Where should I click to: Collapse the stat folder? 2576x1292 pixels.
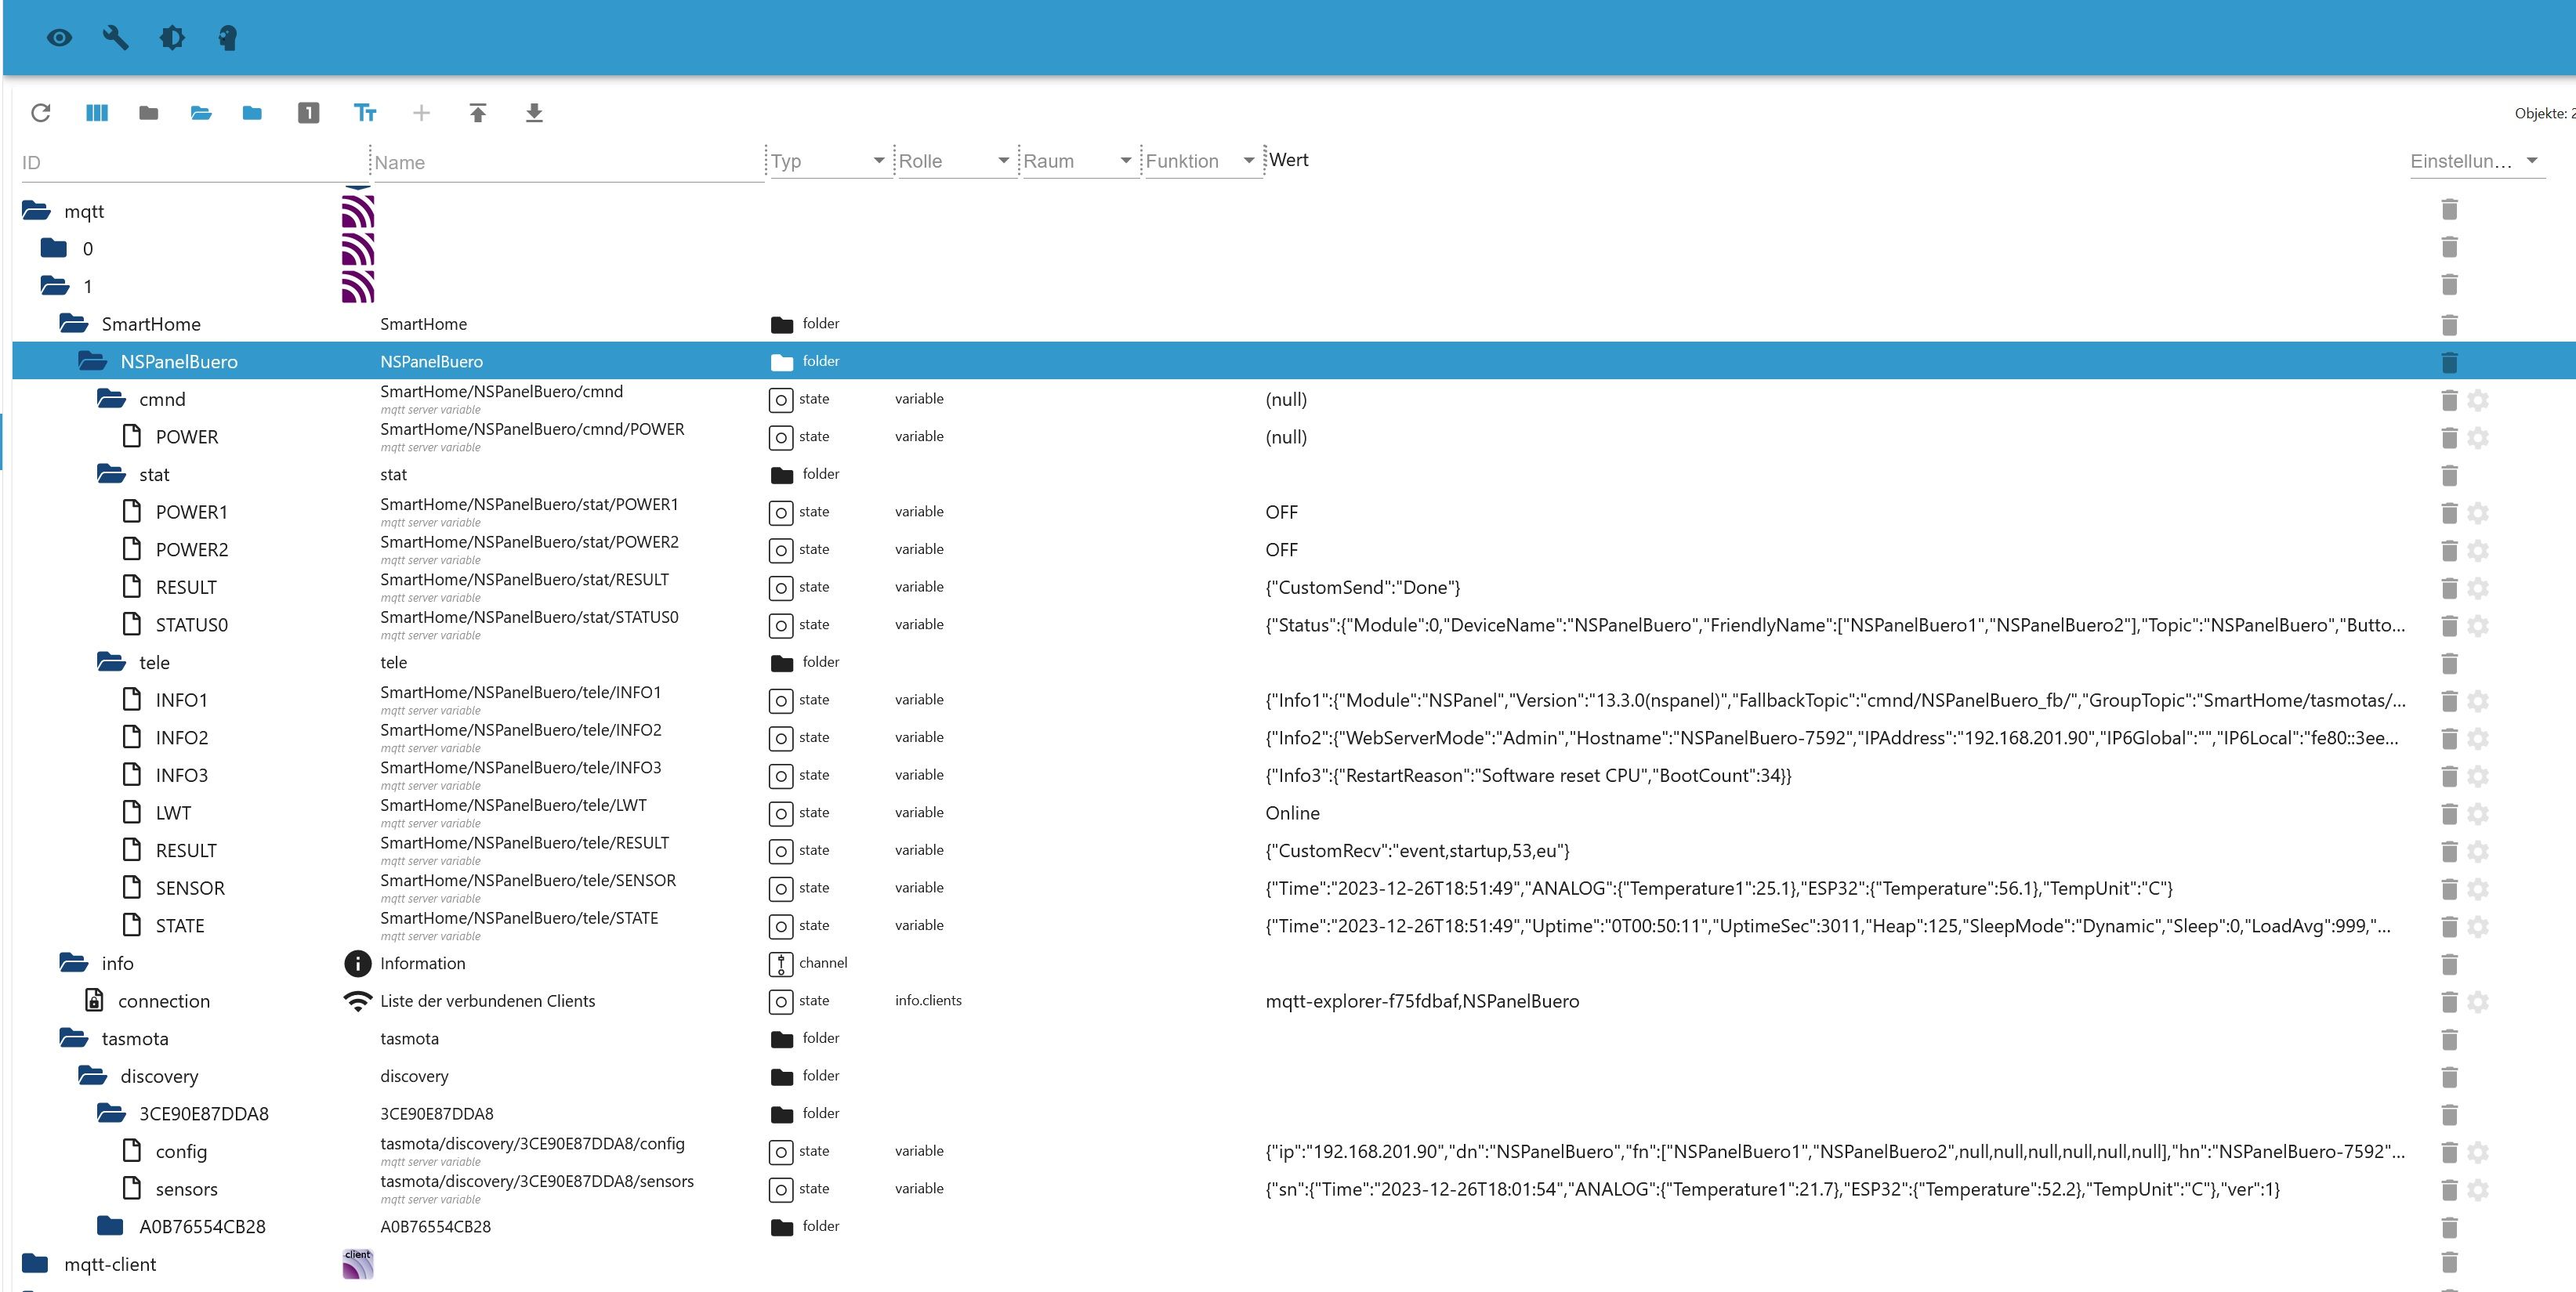(111, 473)
